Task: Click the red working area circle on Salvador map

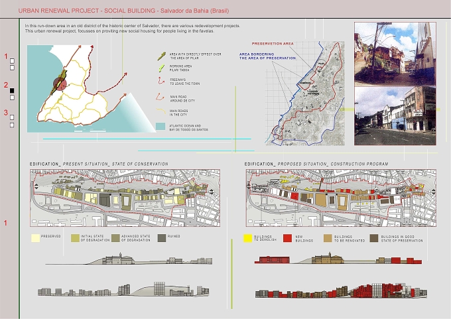Action: click(x=60, y=84)
